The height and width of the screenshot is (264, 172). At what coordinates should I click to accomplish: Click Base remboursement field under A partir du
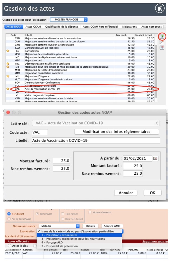point(133,173)
